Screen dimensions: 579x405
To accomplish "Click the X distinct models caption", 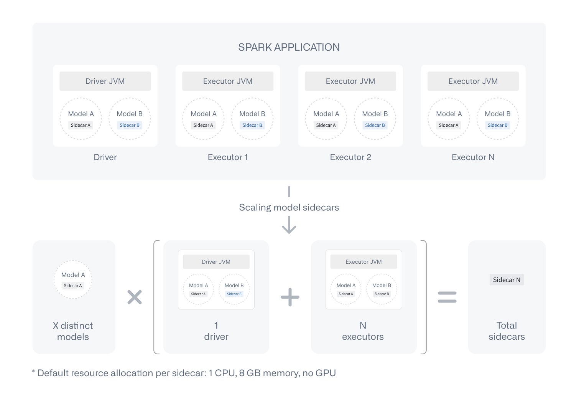I will click(x=73, y=331).
